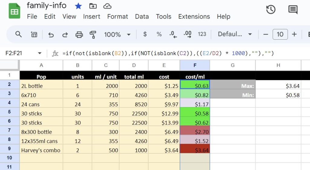Open the comments panel icon

coord(293,10)
